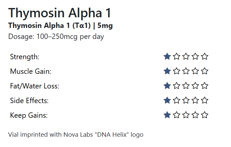Set Strength rating to two stars

(x=177, y=57)
